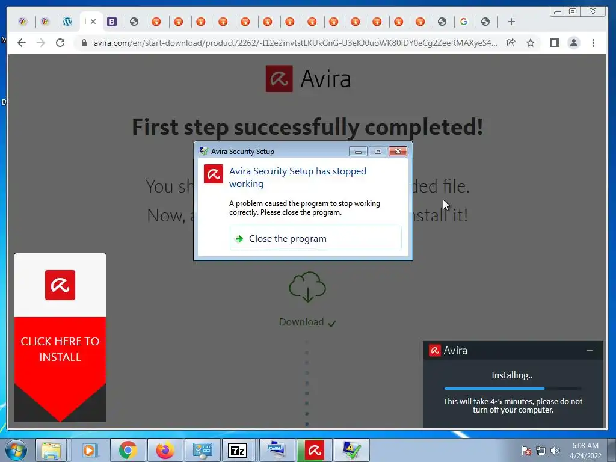Open the Chrome three-dot menu

click(x=593, y=43)
